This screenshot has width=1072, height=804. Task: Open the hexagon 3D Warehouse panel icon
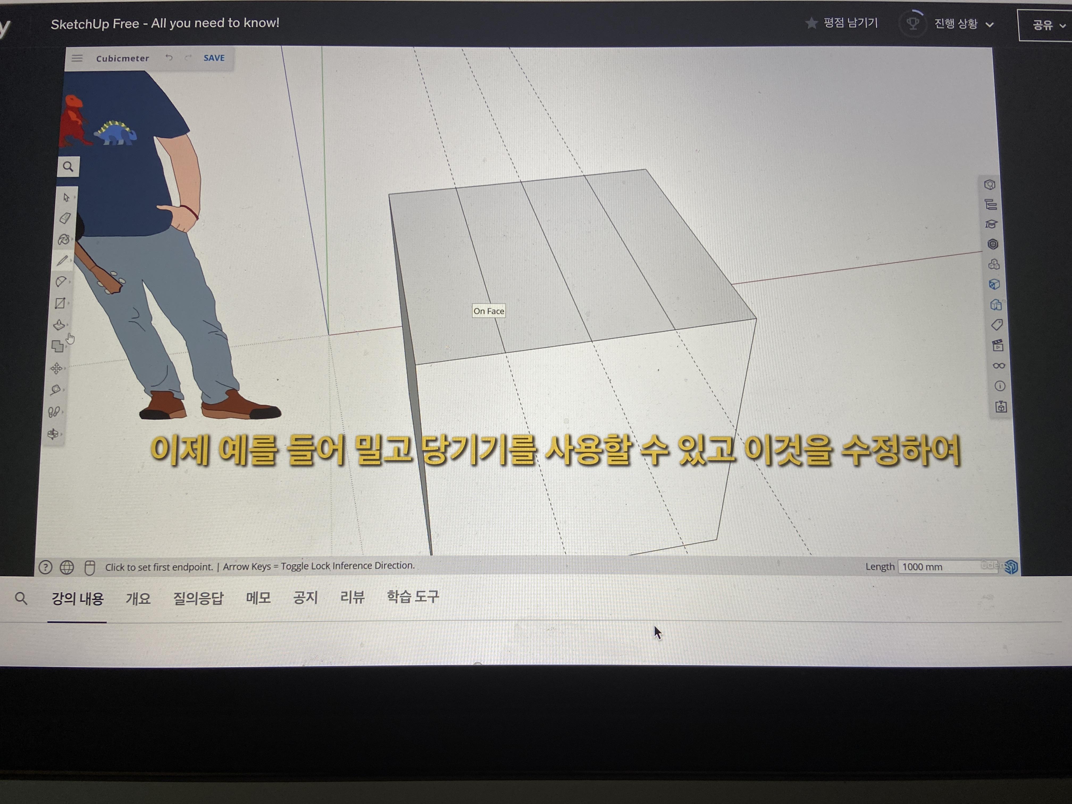pos(993,244)
